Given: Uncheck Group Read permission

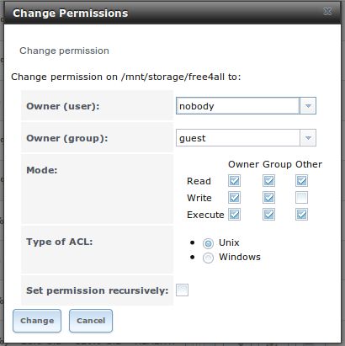Looking at the screenshot, I should [x=268, y=181].
